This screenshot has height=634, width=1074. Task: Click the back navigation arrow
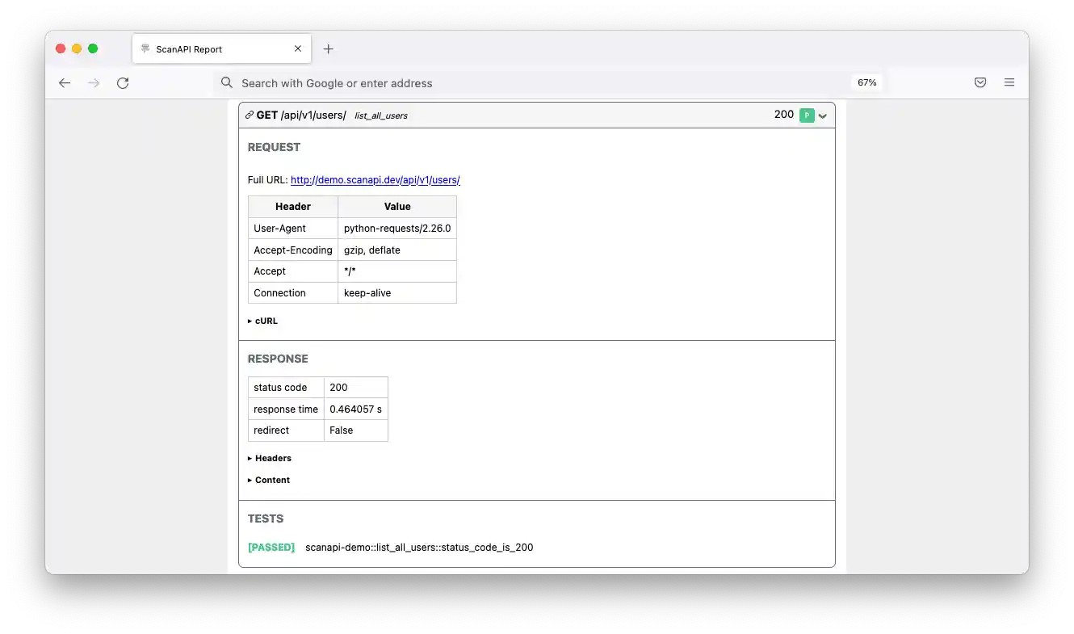pyautogui.click(x=64, y=82)
